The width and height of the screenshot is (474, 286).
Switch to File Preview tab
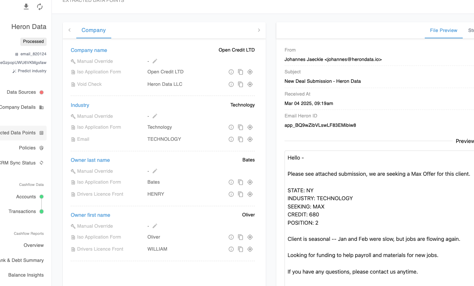[444, 30]
